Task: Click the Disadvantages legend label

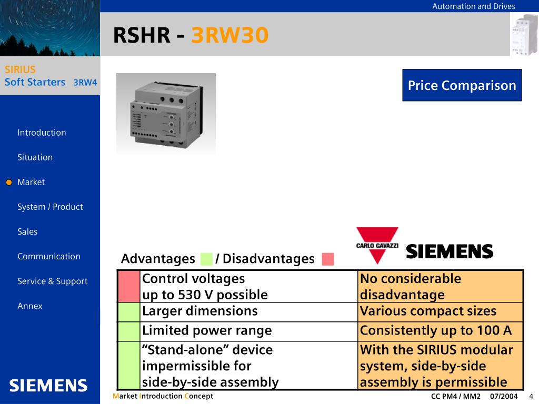Action: tap(268, 259)
